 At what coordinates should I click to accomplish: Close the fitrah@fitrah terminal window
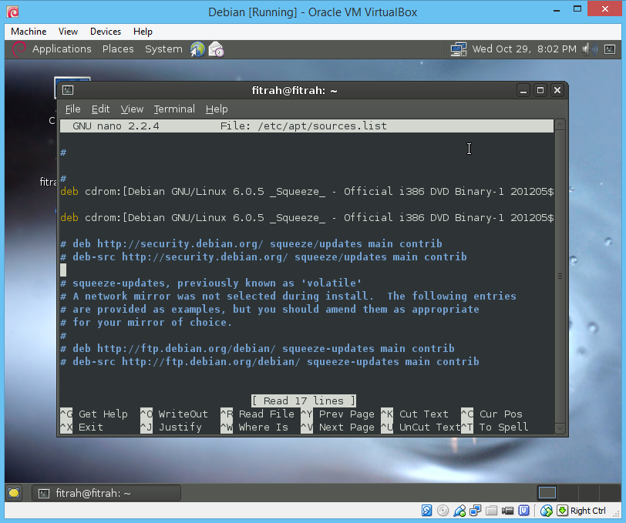(557, 91)
